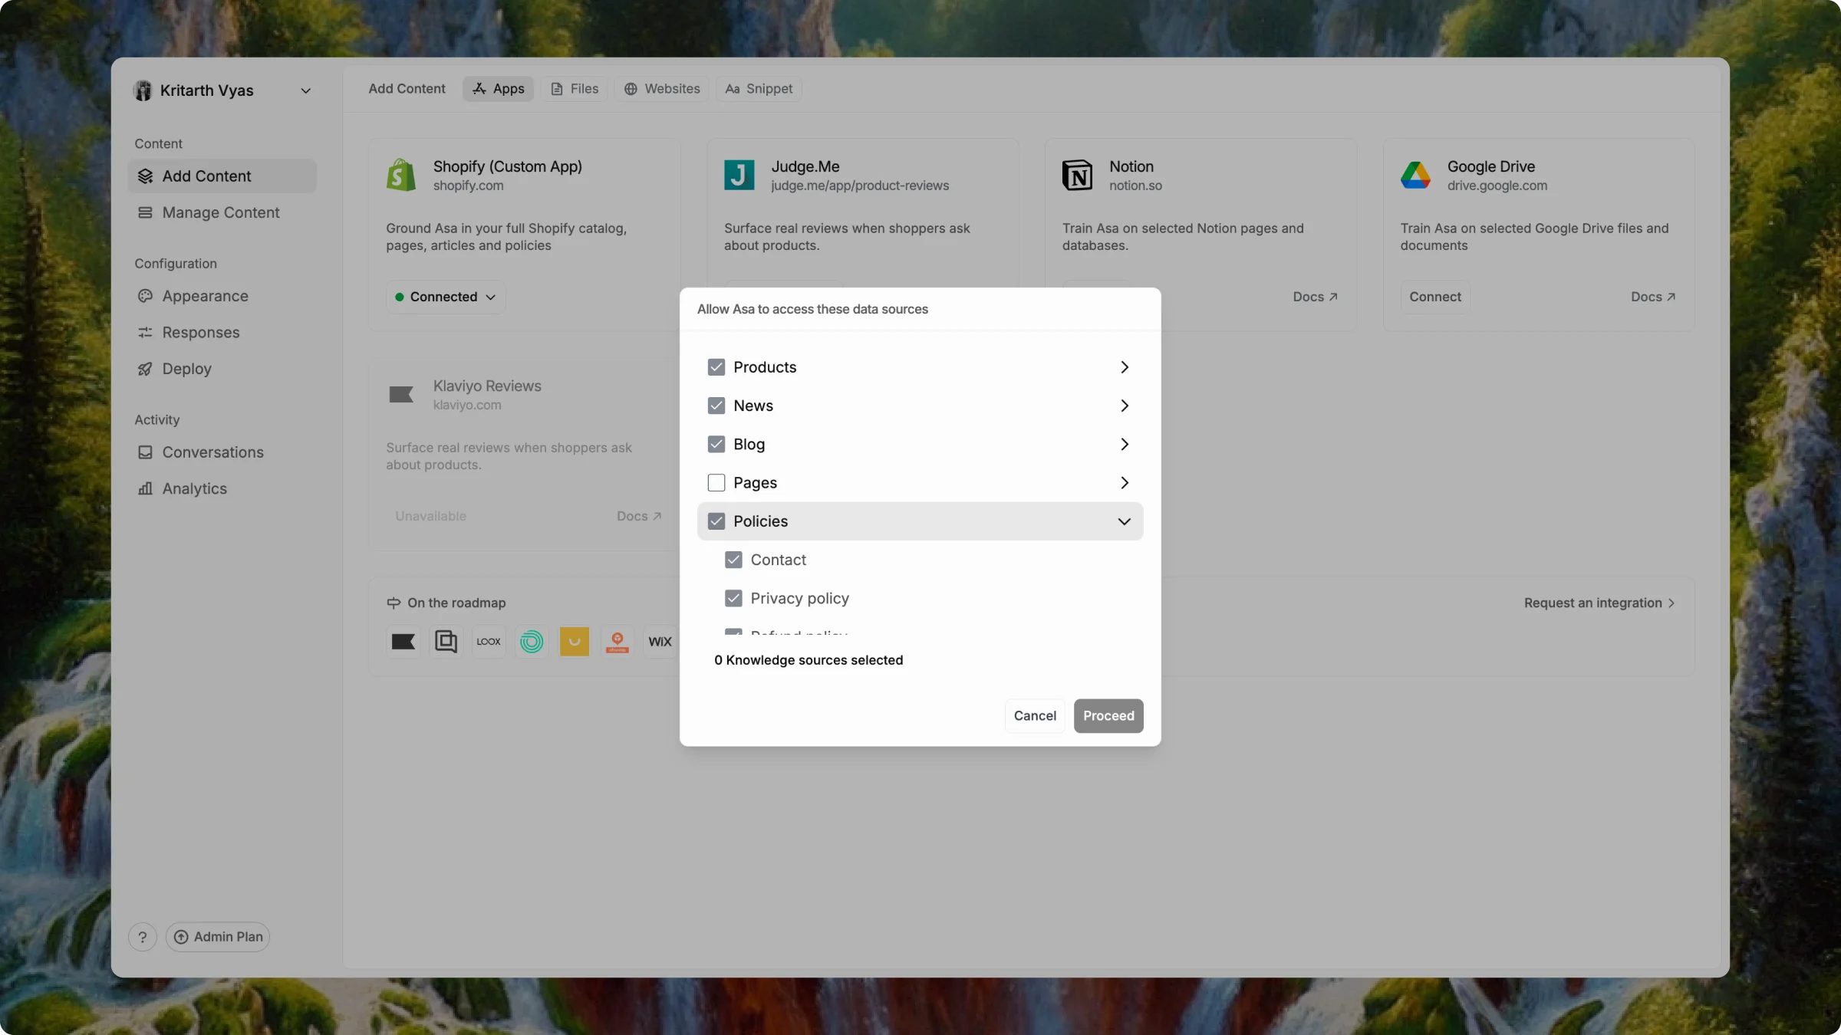Open Deploy in sidebar

222,369
